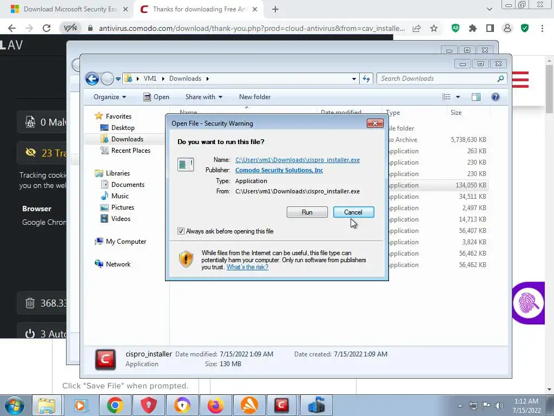Open the red hamburger menu on the webpage
554x416 pixels.
tap(520, 79)
